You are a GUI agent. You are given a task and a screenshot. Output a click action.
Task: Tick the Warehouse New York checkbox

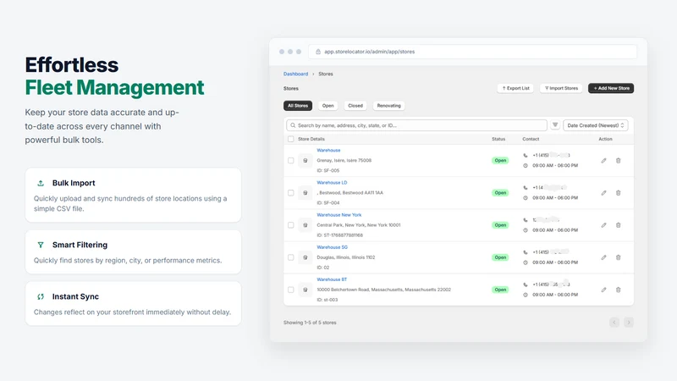point(291,225)
